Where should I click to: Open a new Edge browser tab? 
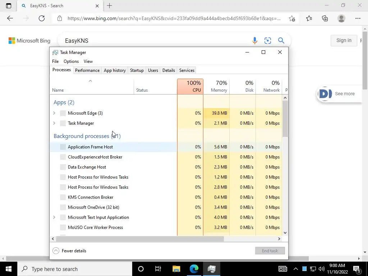[x=109, y=6]
